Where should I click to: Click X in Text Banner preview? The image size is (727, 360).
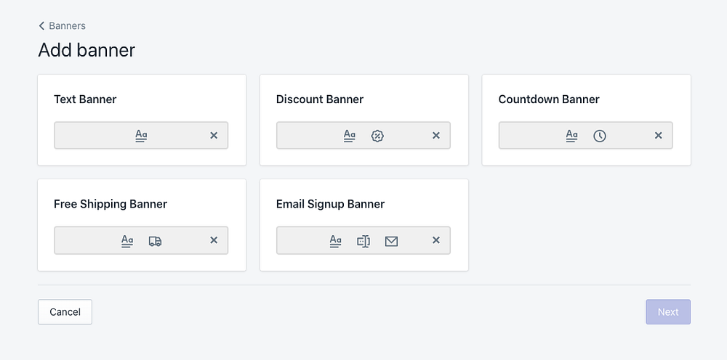(x=214, y=136)
